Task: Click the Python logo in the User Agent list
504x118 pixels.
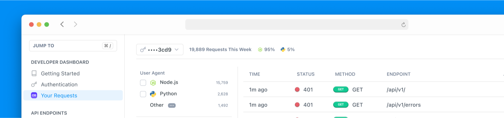Action: (153, 94)
